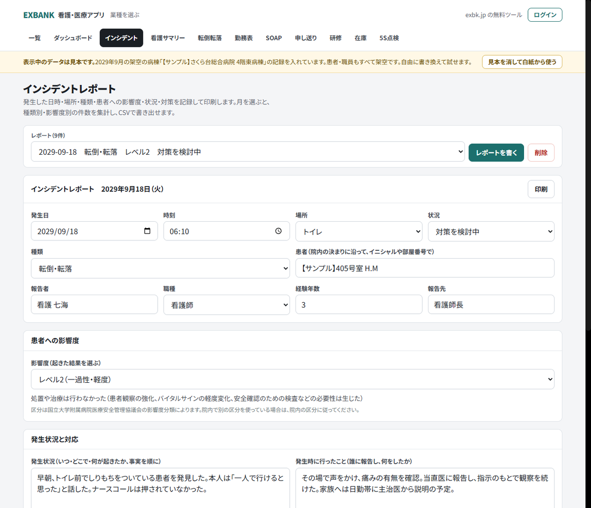This screenshot has height=508, width=591.
Task: Open the SOAP tab
Action: click(274, 38)
